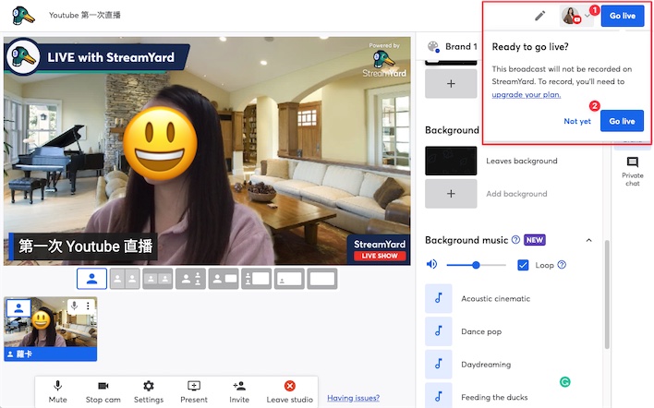The width and height of the screenshot is (654, 408).
Task: Select the Leaves background thumbnail
Action: [x=451, y=161]
